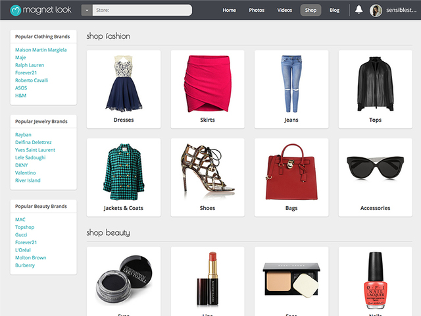Open the Dresses category card
Image resolution: width=421 pixels, height=316 pixels.
tap(124, 90)
